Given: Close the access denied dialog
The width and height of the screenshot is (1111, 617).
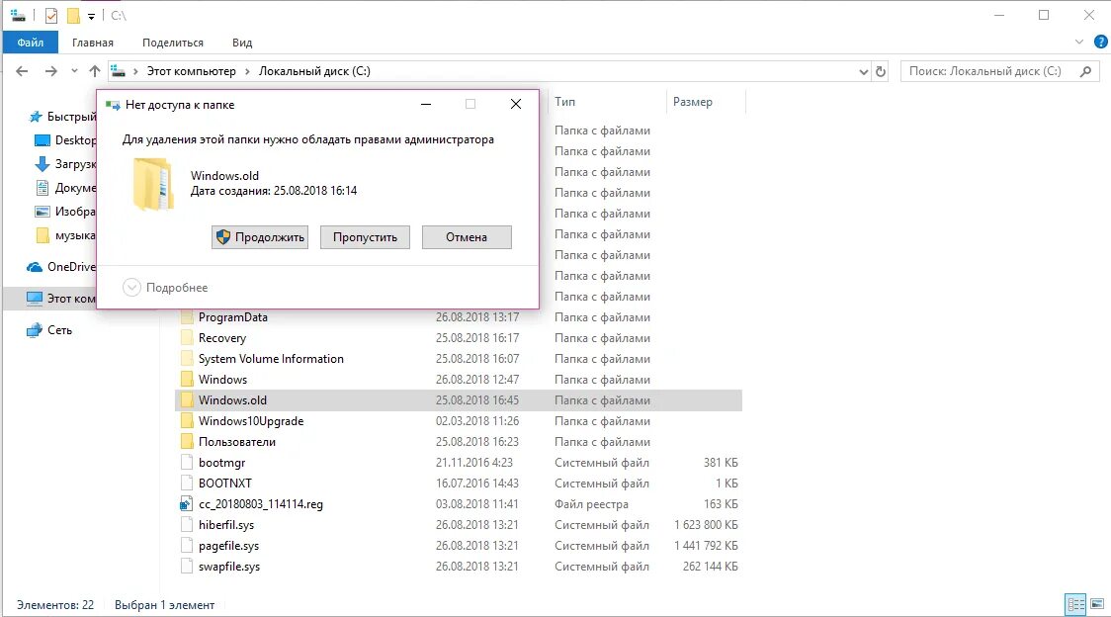Looking at the screenshot, I should pyautogui.click(x=516, y=104).
